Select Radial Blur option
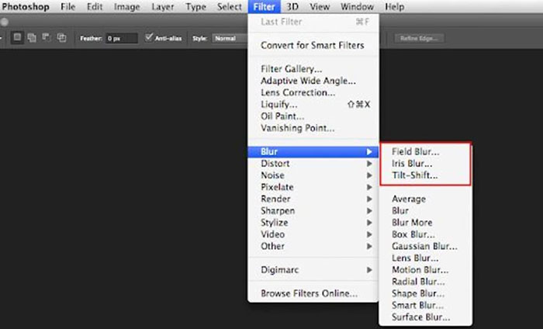This screenshot has width=543, height=329. click(426, 282)
